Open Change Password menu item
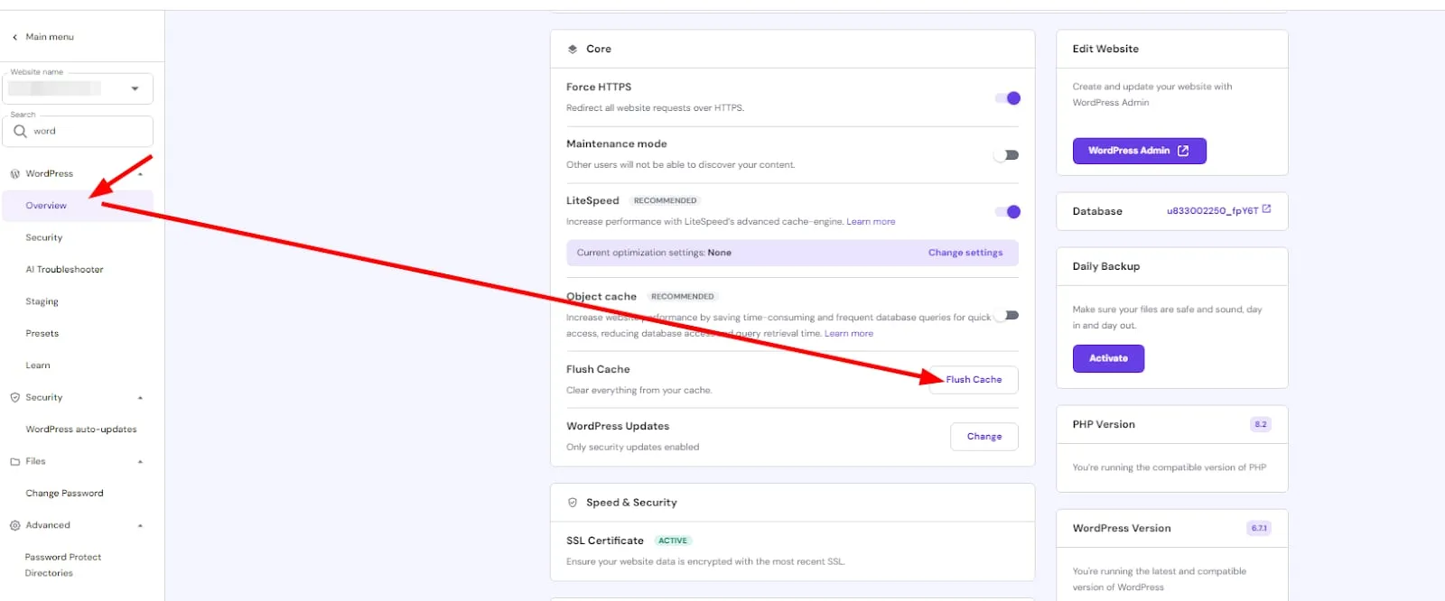Viewport: 1445px width, 601px height. coord(64,494)
